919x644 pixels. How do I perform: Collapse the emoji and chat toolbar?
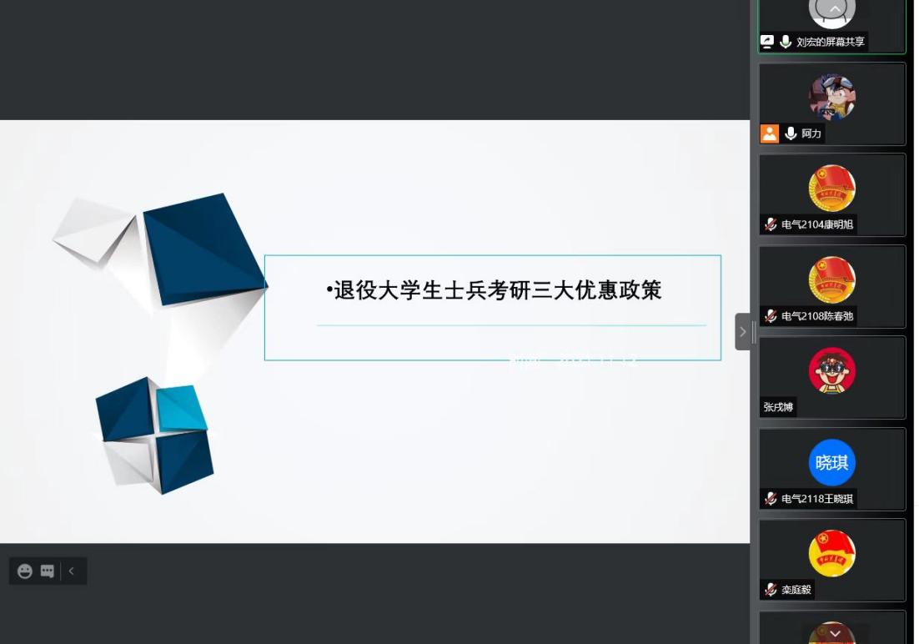point(72,571)
